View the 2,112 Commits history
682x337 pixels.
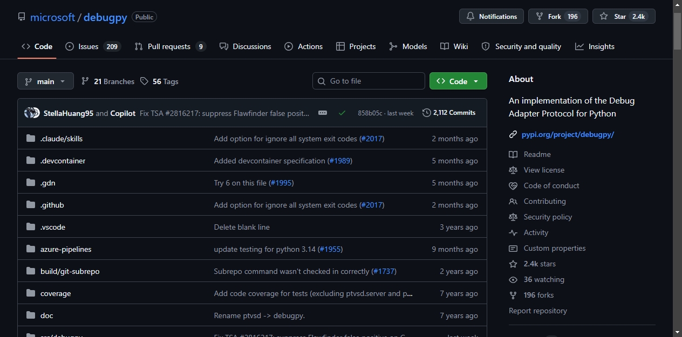coord(449,113)
